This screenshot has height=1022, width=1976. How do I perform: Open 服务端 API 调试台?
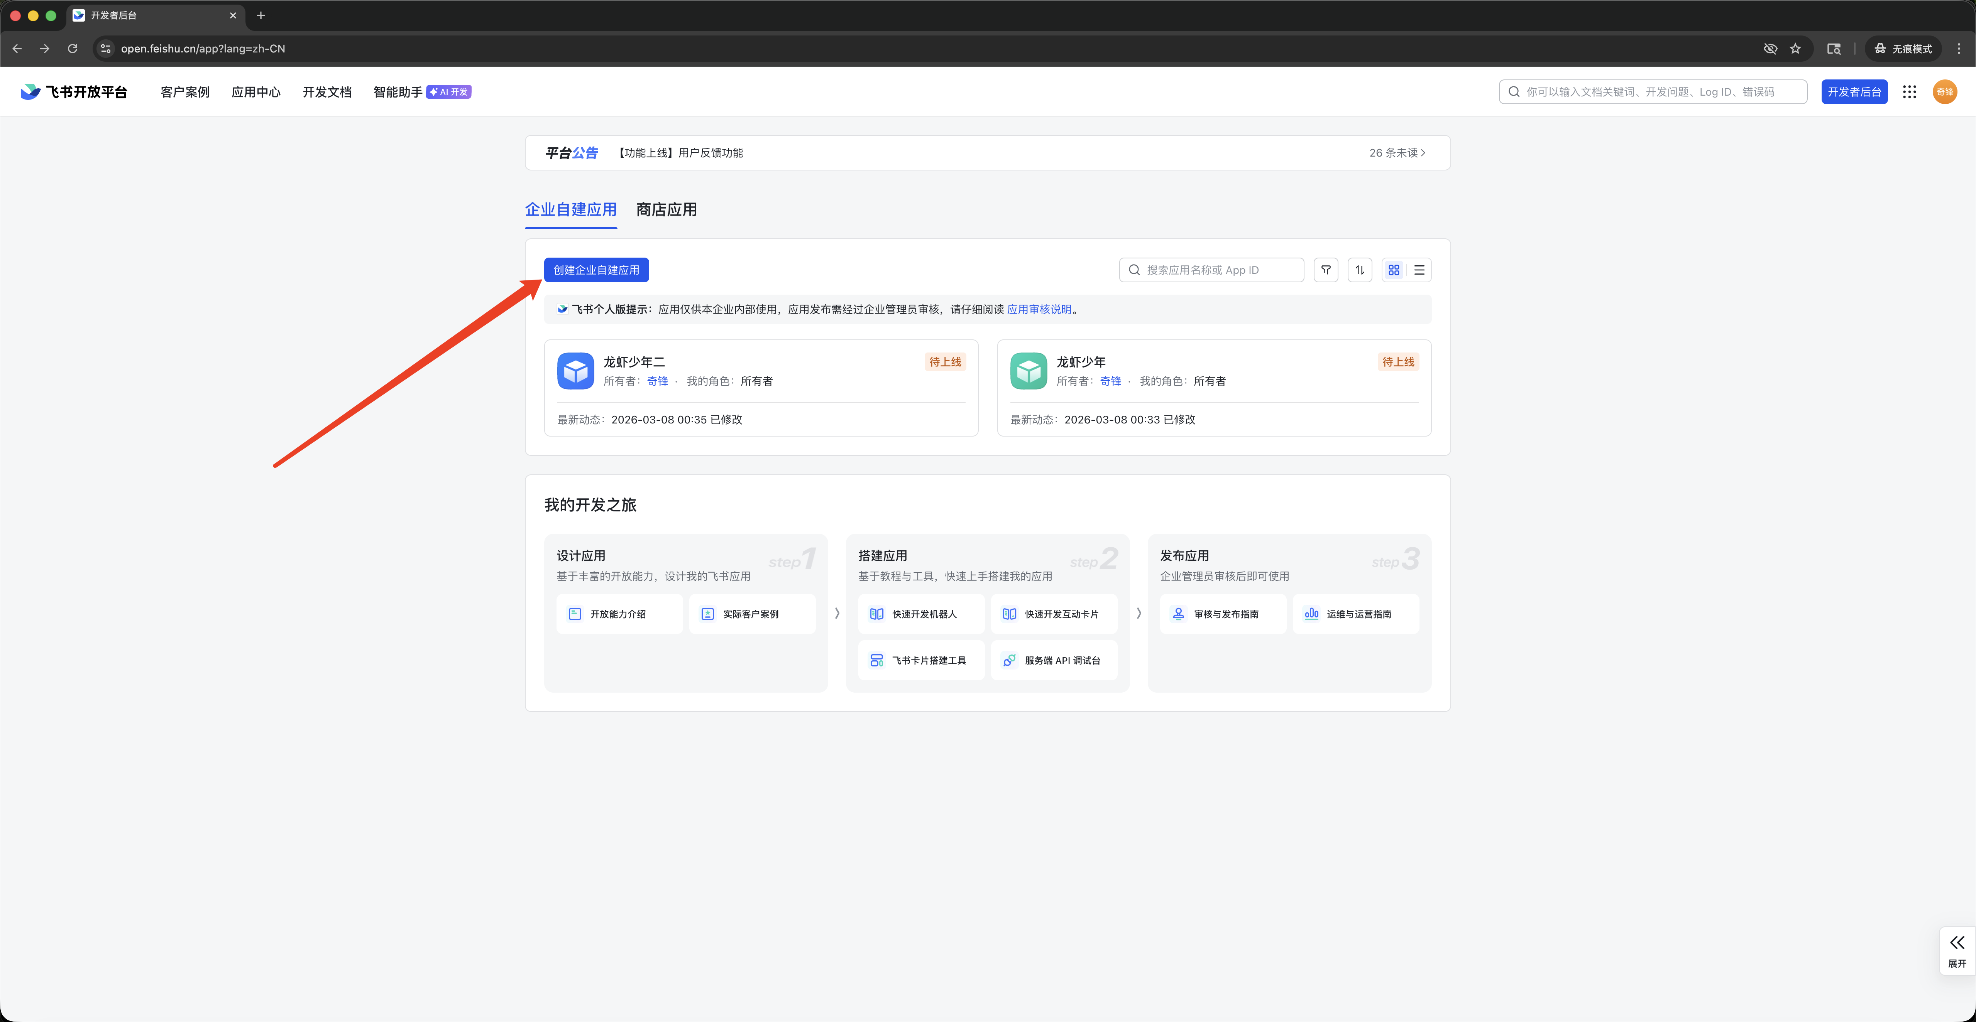[1054, 660]
